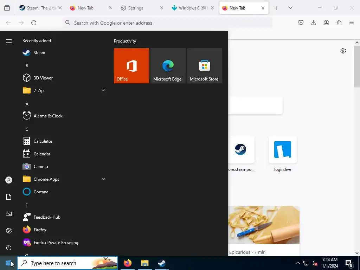360x270 pixels.
Task: Open Firefox application menu
Action: [x=352, y=22]
